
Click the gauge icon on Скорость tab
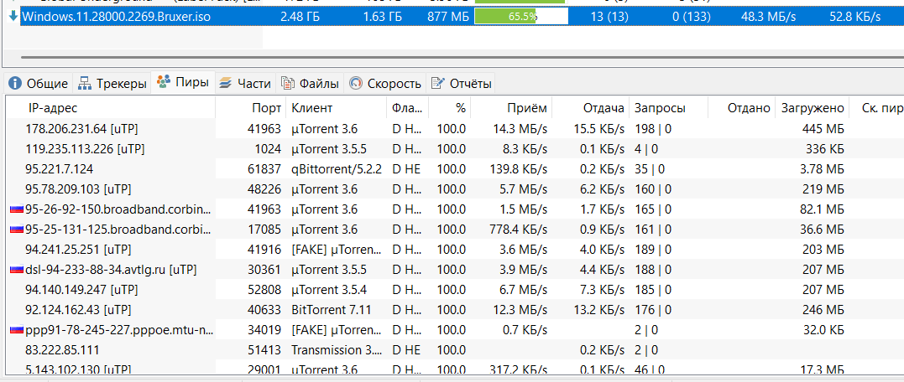(x=356, y=84)
